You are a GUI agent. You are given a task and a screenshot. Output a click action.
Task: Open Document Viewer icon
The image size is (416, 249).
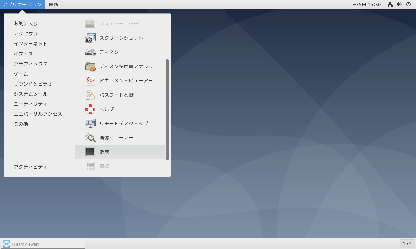[90, 81]
